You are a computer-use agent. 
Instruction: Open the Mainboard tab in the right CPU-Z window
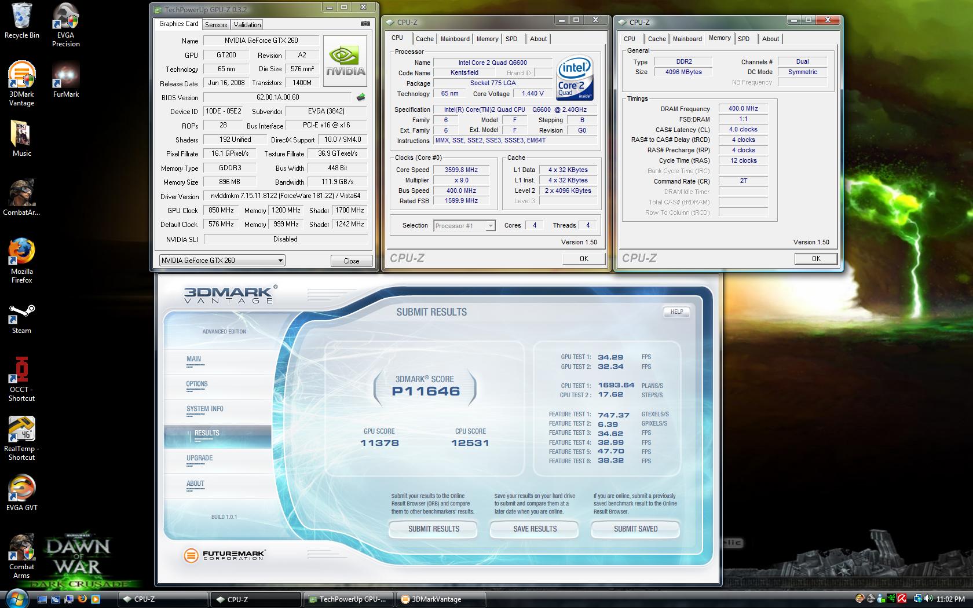tap(687, 39)
